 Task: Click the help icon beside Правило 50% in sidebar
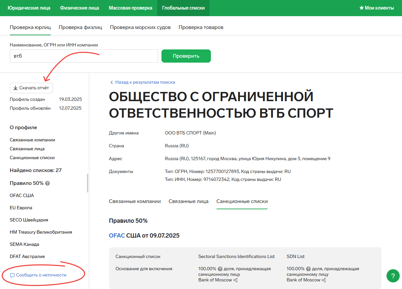click(x=47, y=183)
